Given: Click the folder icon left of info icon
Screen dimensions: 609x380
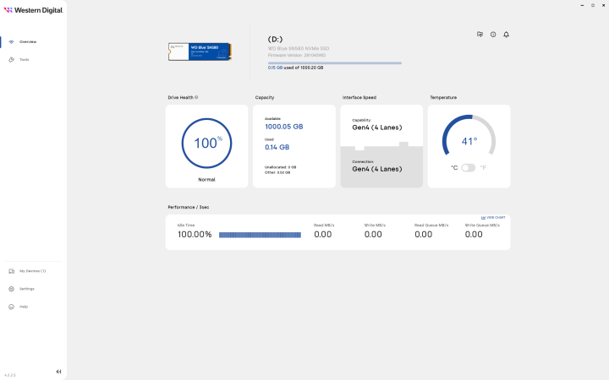Looking at the screenshot, I should [x=480, y=35].
